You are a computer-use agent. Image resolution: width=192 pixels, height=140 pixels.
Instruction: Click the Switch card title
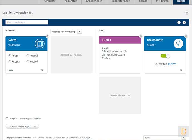click(x=12, y=40)
